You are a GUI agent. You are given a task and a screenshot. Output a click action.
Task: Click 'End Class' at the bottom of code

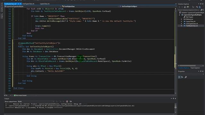click(19, 88)
